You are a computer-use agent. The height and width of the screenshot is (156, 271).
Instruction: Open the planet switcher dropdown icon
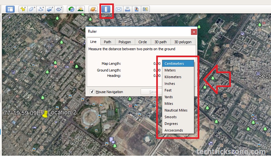[93, 9]
